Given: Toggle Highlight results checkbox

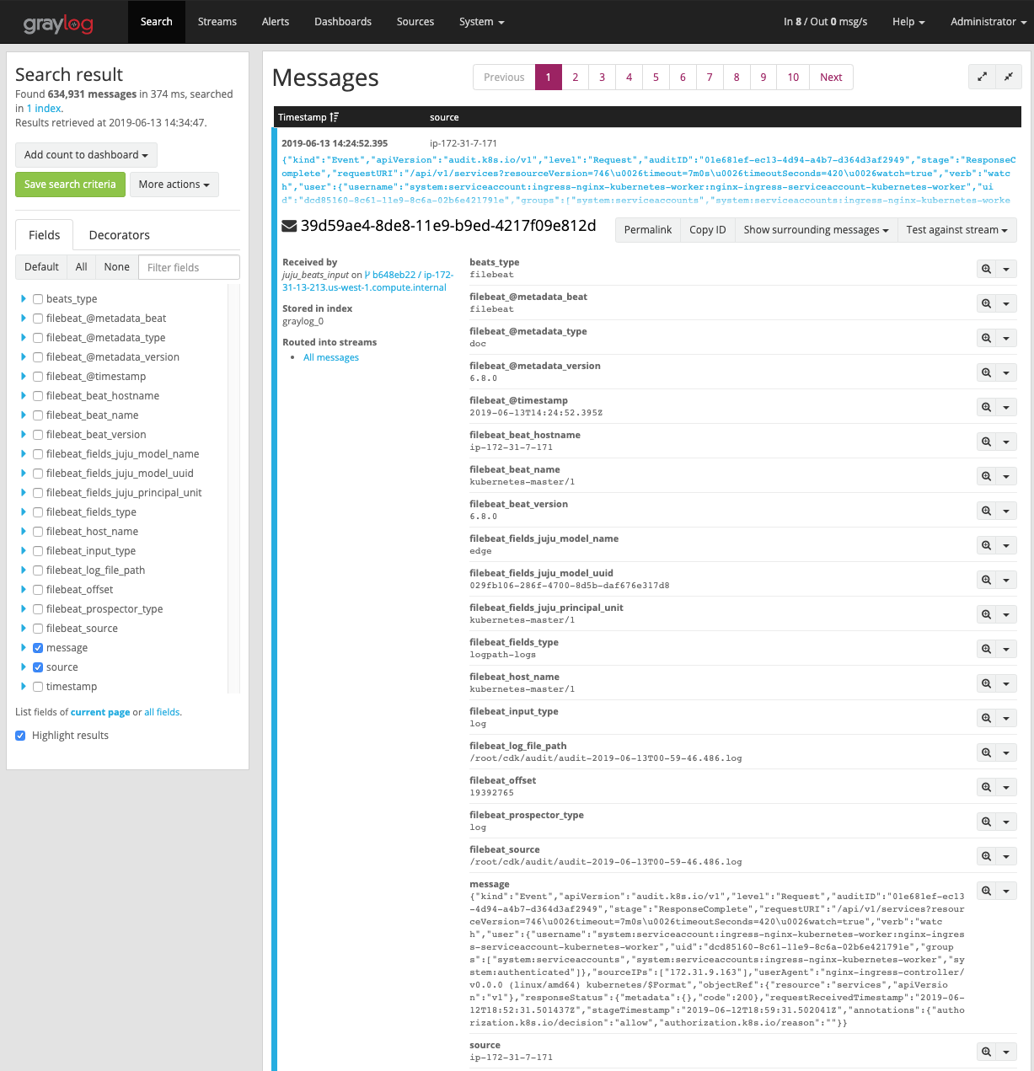Looking at the screenshot, I should (x=20, y=736).
